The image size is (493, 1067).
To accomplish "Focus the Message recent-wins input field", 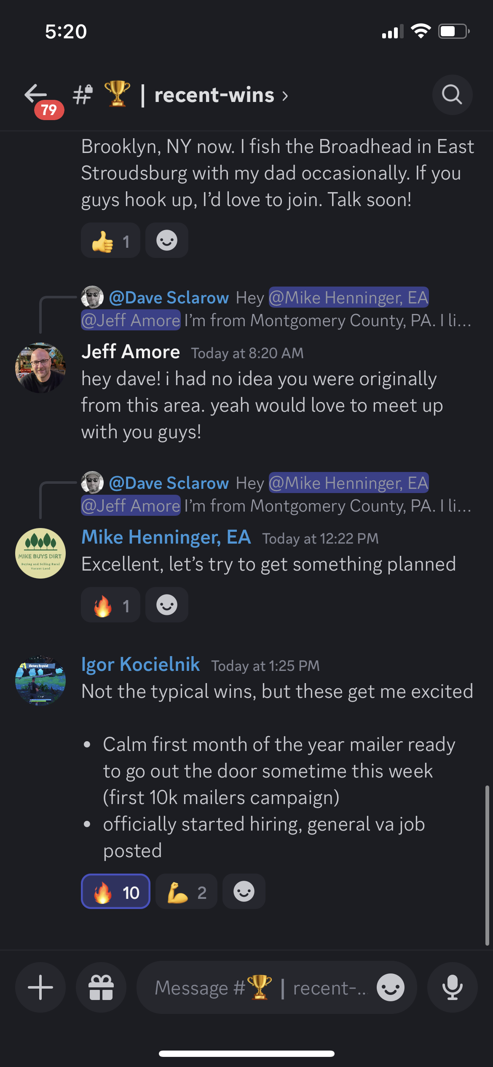I will coord(261,987).
